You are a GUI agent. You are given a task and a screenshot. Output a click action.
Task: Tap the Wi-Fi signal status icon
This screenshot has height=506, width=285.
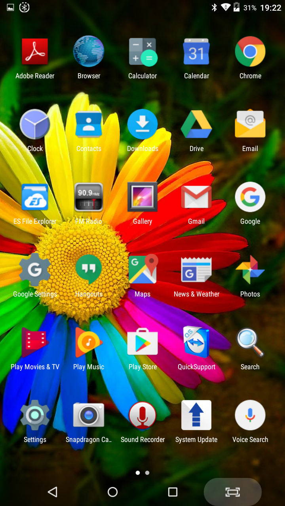click(x=226, y=8)
